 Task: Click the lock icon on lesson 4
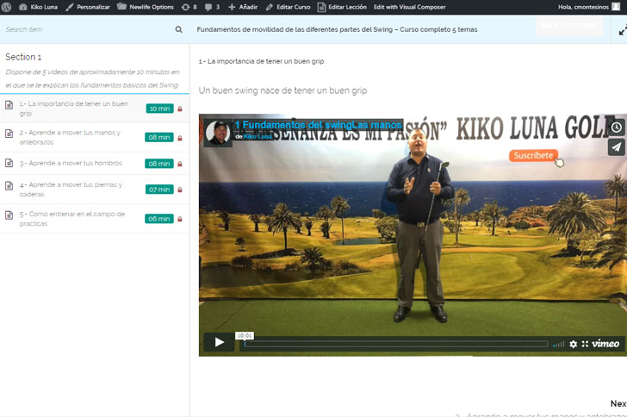(180, 190)
